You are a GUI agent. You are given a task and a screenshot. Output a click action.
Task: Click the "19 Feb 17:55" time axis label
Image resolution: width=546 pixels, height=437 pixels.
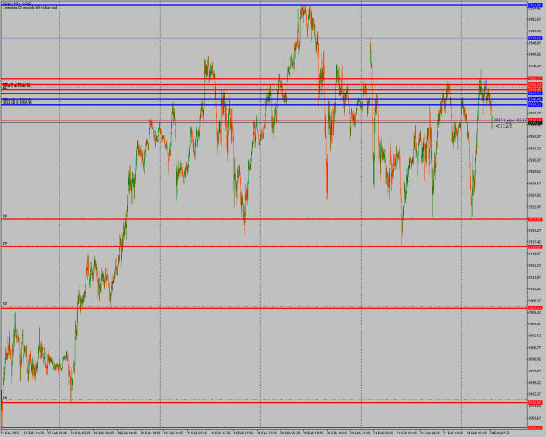(x=244, y=433)
